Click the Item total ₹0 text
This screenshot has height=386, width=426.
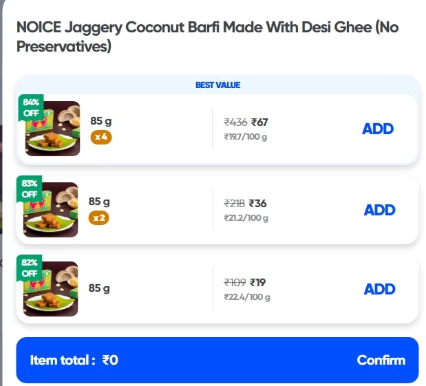click(x=74, y=360)
